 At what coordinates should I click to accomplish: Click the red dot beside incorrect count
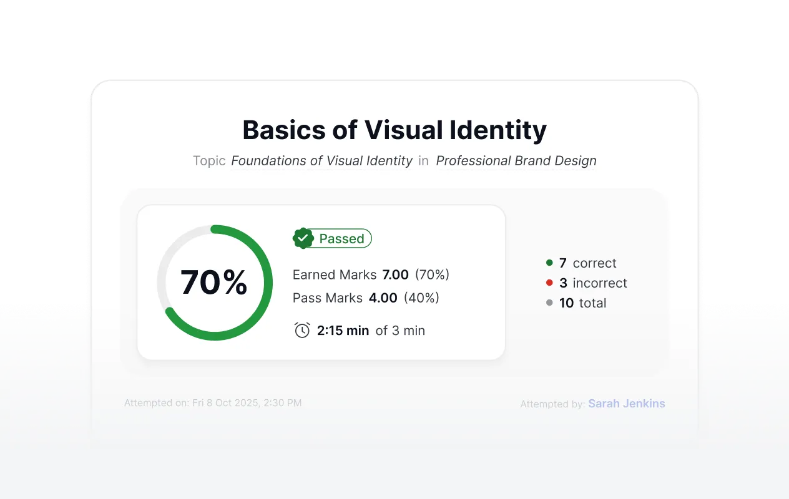[549, 283]
